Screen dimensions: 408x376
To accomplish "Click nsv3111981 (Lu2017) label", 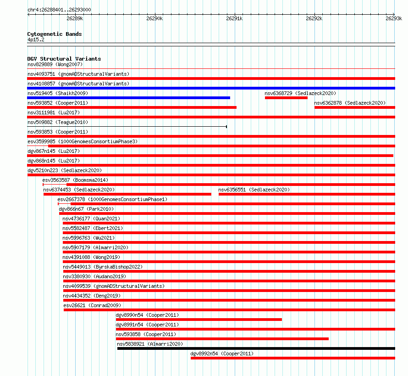I will (x=54, y=112).
